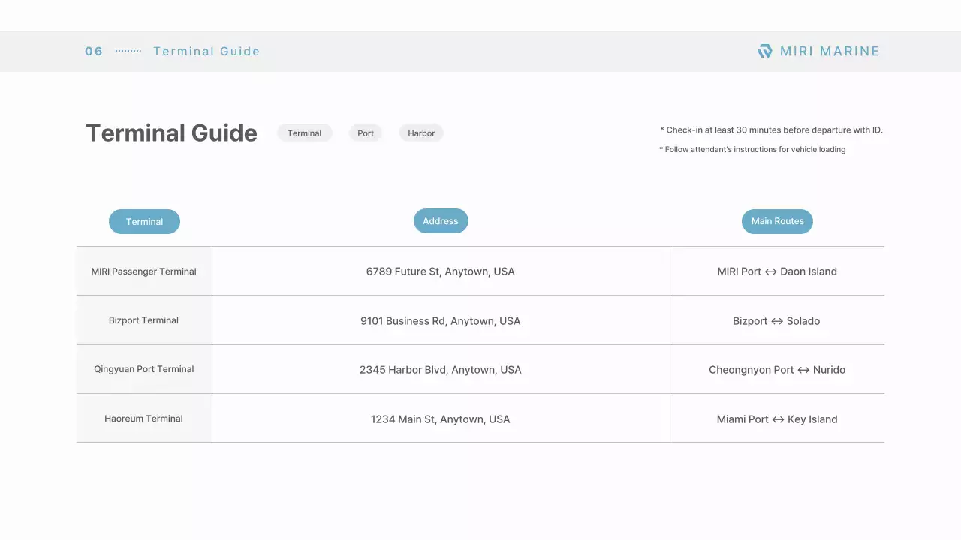Switch to the Terminal Guide section
The height and width of the screenshot is (540, 961).
[x=206, y=51]
